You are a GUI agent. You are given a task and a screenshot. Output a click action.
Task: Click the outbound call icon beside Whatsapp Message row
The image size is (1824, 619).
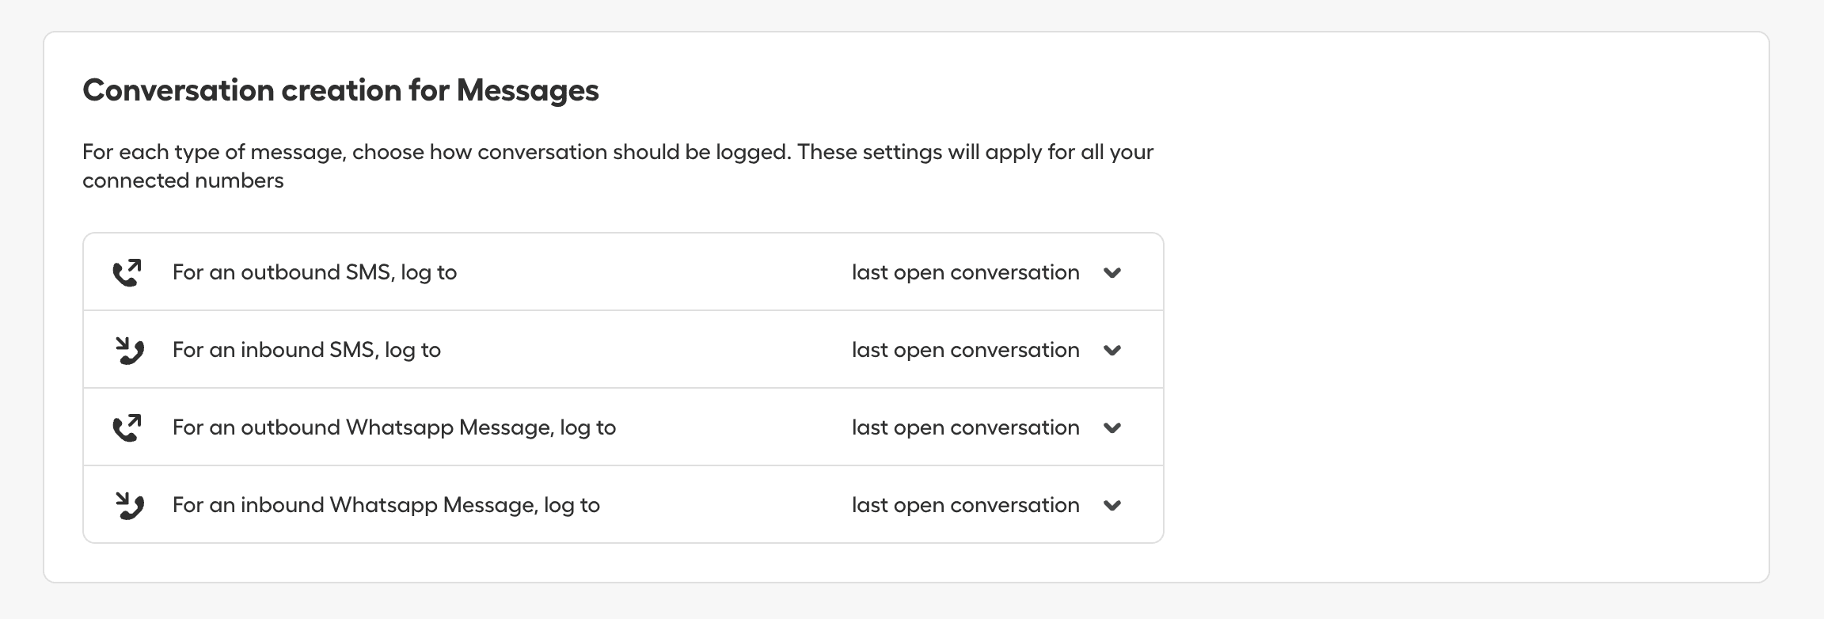pos(129,426)
